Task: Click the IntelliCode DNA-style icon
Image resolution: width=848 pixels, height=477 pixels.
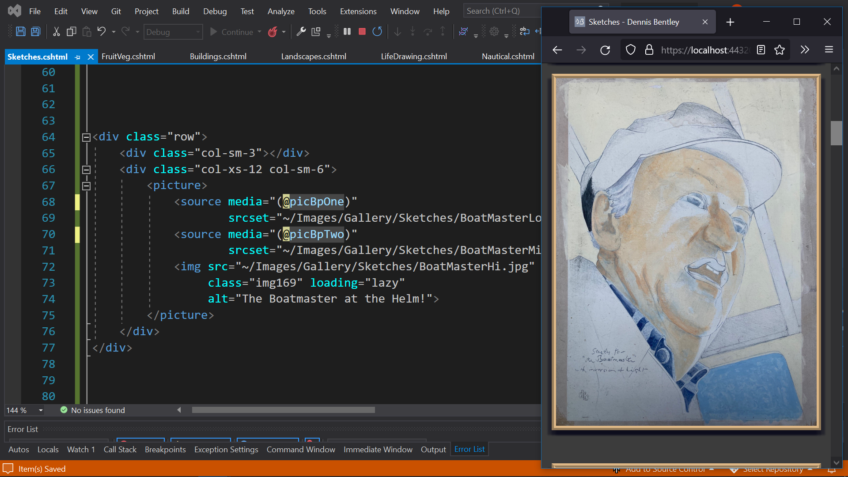Action: pyautogui.click(x=463, y=32)
